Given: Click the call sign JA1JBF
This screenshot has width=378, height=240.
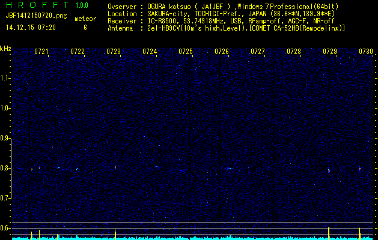Looking at the screenshot, I should 212,7.
